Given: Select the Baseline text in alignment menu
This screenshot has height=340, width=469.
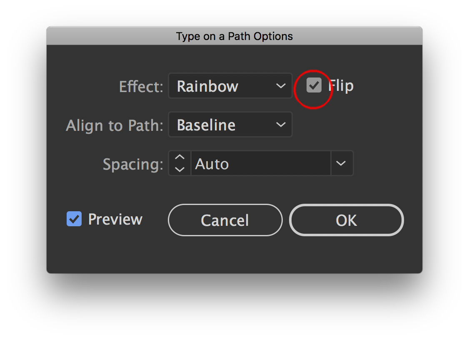Looking at the screenshot, I should pyautogui.click(x=206, y=125).
